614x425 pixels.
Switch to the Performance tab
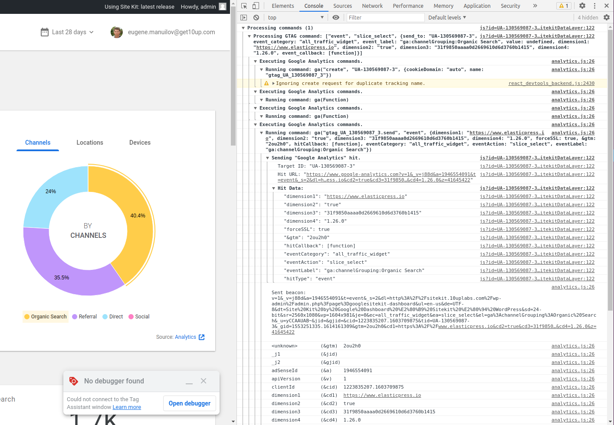click(408, 6)
